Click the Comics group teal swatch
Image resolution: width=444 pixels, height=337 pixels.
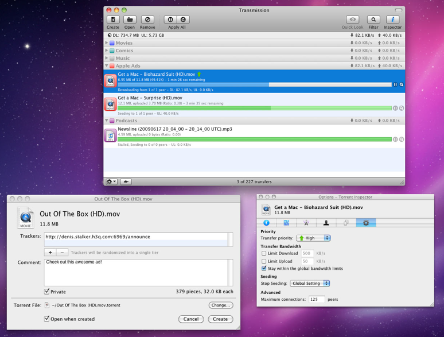[x=112, y=51]
